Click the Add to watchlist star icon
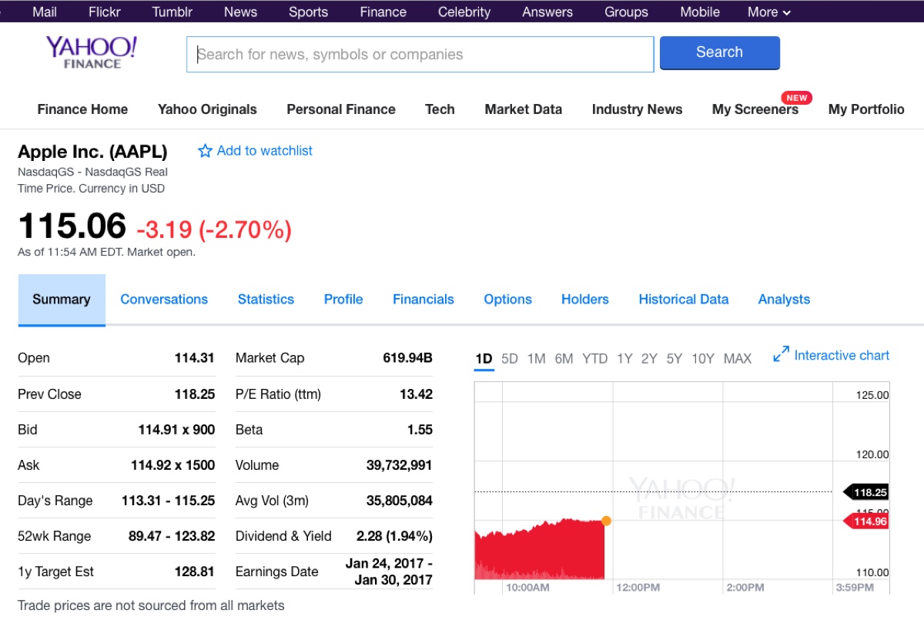 205,151
